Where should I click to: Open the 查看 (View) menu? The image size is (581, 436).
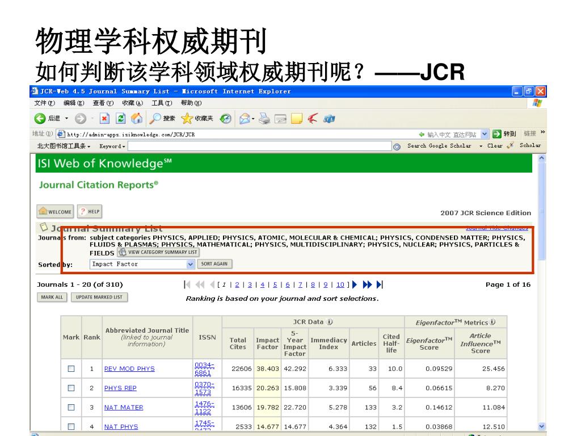[103, 103]
